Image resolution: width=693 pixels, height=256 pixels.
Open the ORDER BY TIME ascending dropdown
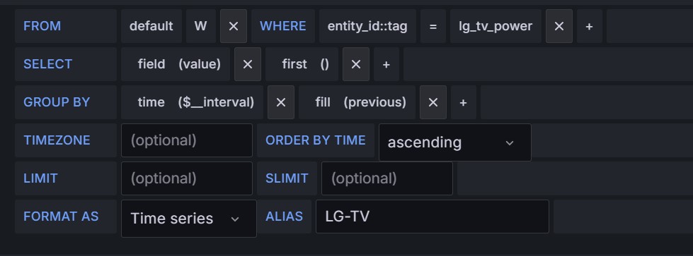(x=454, y=142)
